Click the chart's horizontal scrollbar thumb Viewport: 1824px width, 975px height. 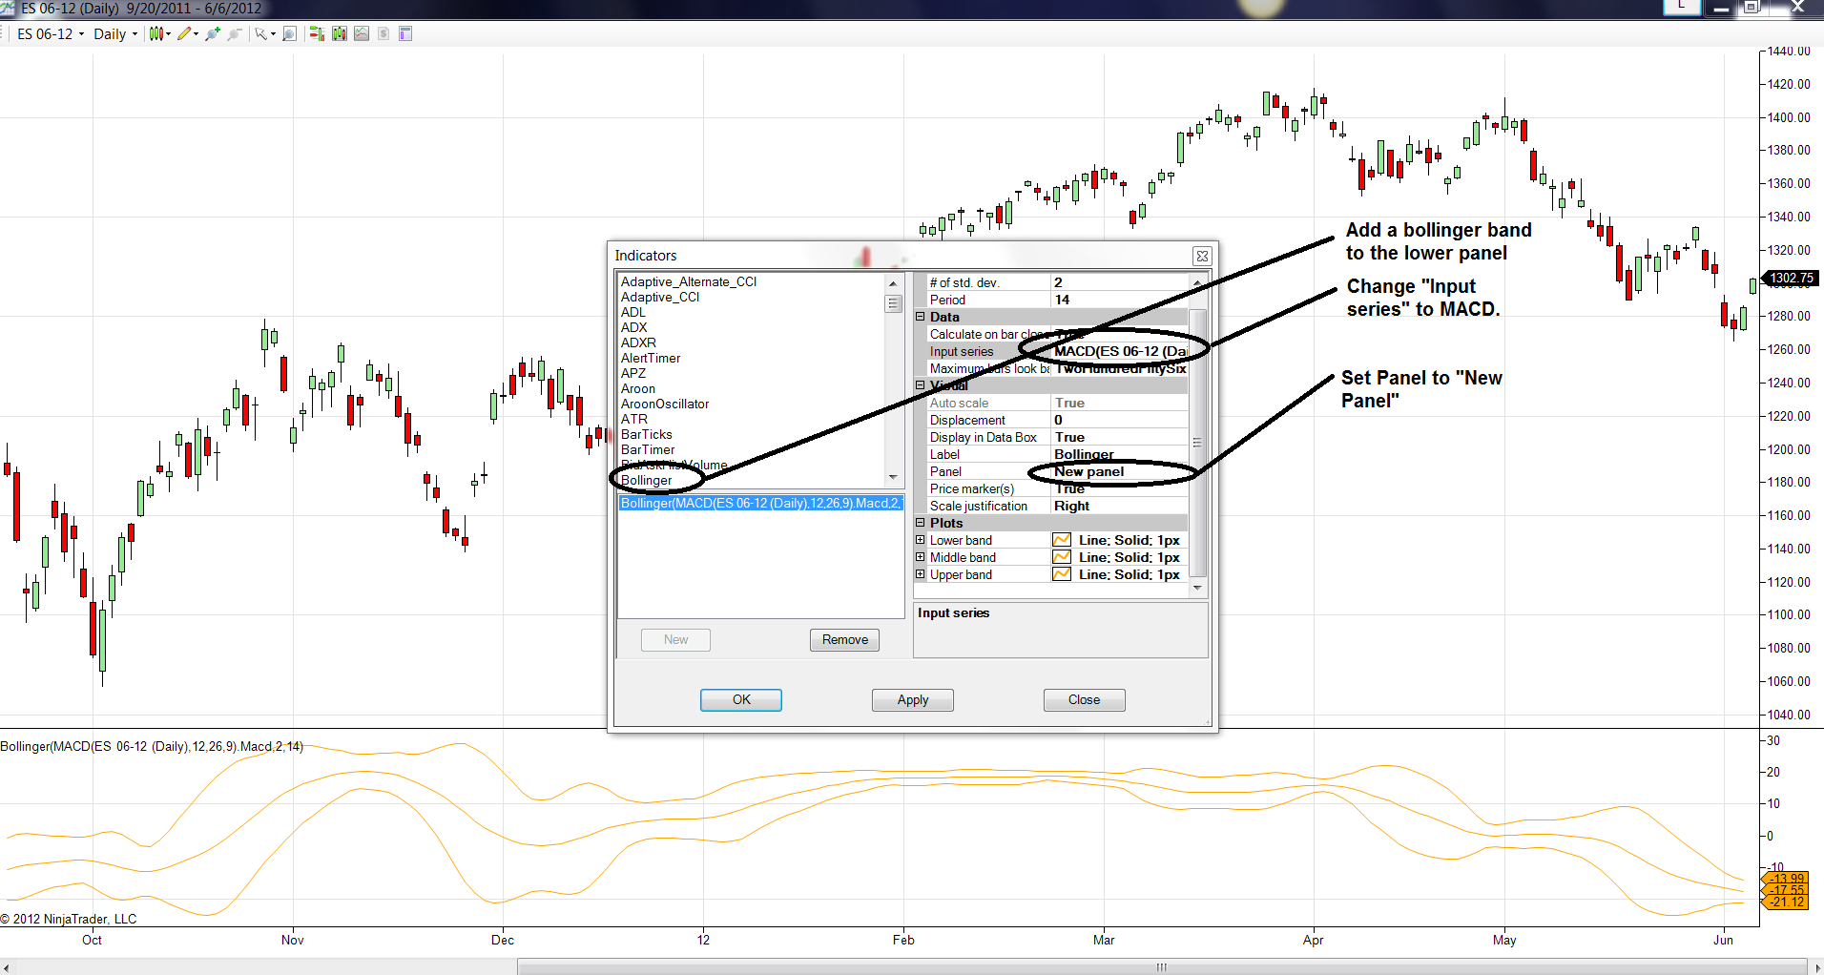tap(1161, 966)
